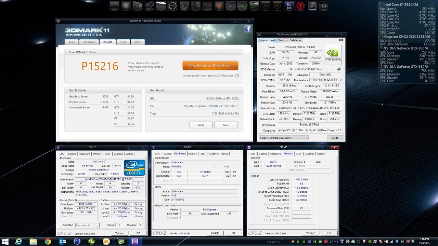Viewport: 438px width, 246px height.
Task: Click the Close button in GPU-Z
Action: click(335, 138)
